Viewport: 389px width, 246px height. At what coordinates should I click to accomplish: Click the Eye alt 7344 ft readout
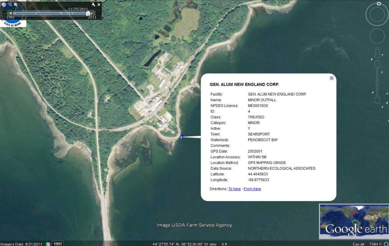[367, 244]
